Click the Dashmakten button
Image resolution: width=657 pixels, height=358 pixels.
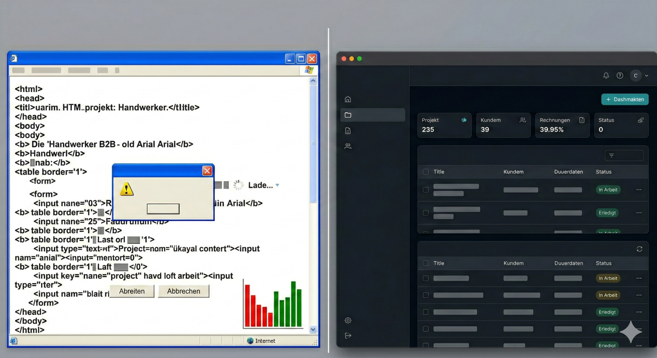pos(625,100)
